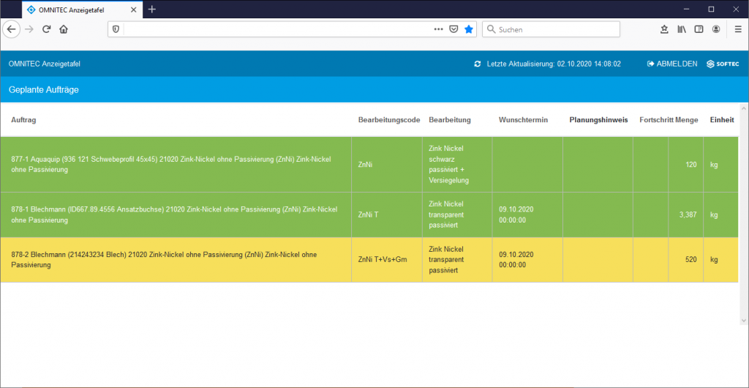Viewport: 749px width, 388px height.
Task: Click the refresh icon beside Letzte Aktualisierung
Action: pos(478,64)
